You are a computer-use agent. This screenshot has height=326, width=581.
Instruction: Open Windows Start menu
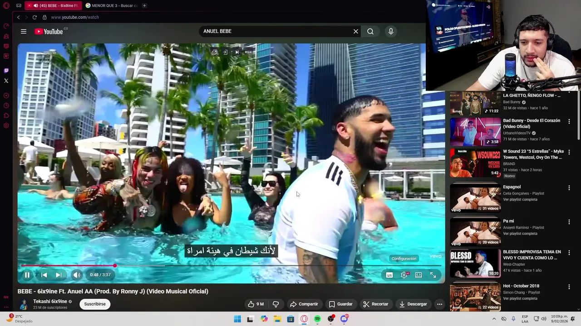[237, 319]
